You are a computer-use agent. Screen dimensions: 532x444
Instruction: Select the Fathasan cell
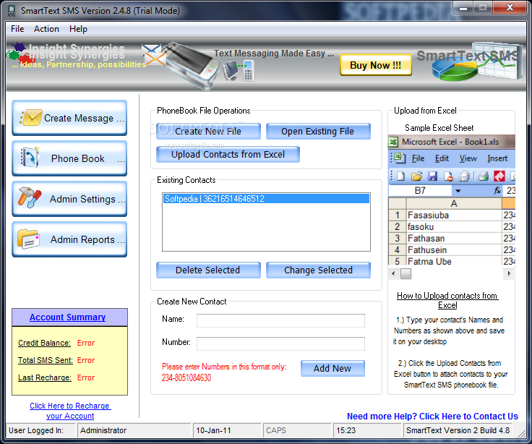point(454,239)
